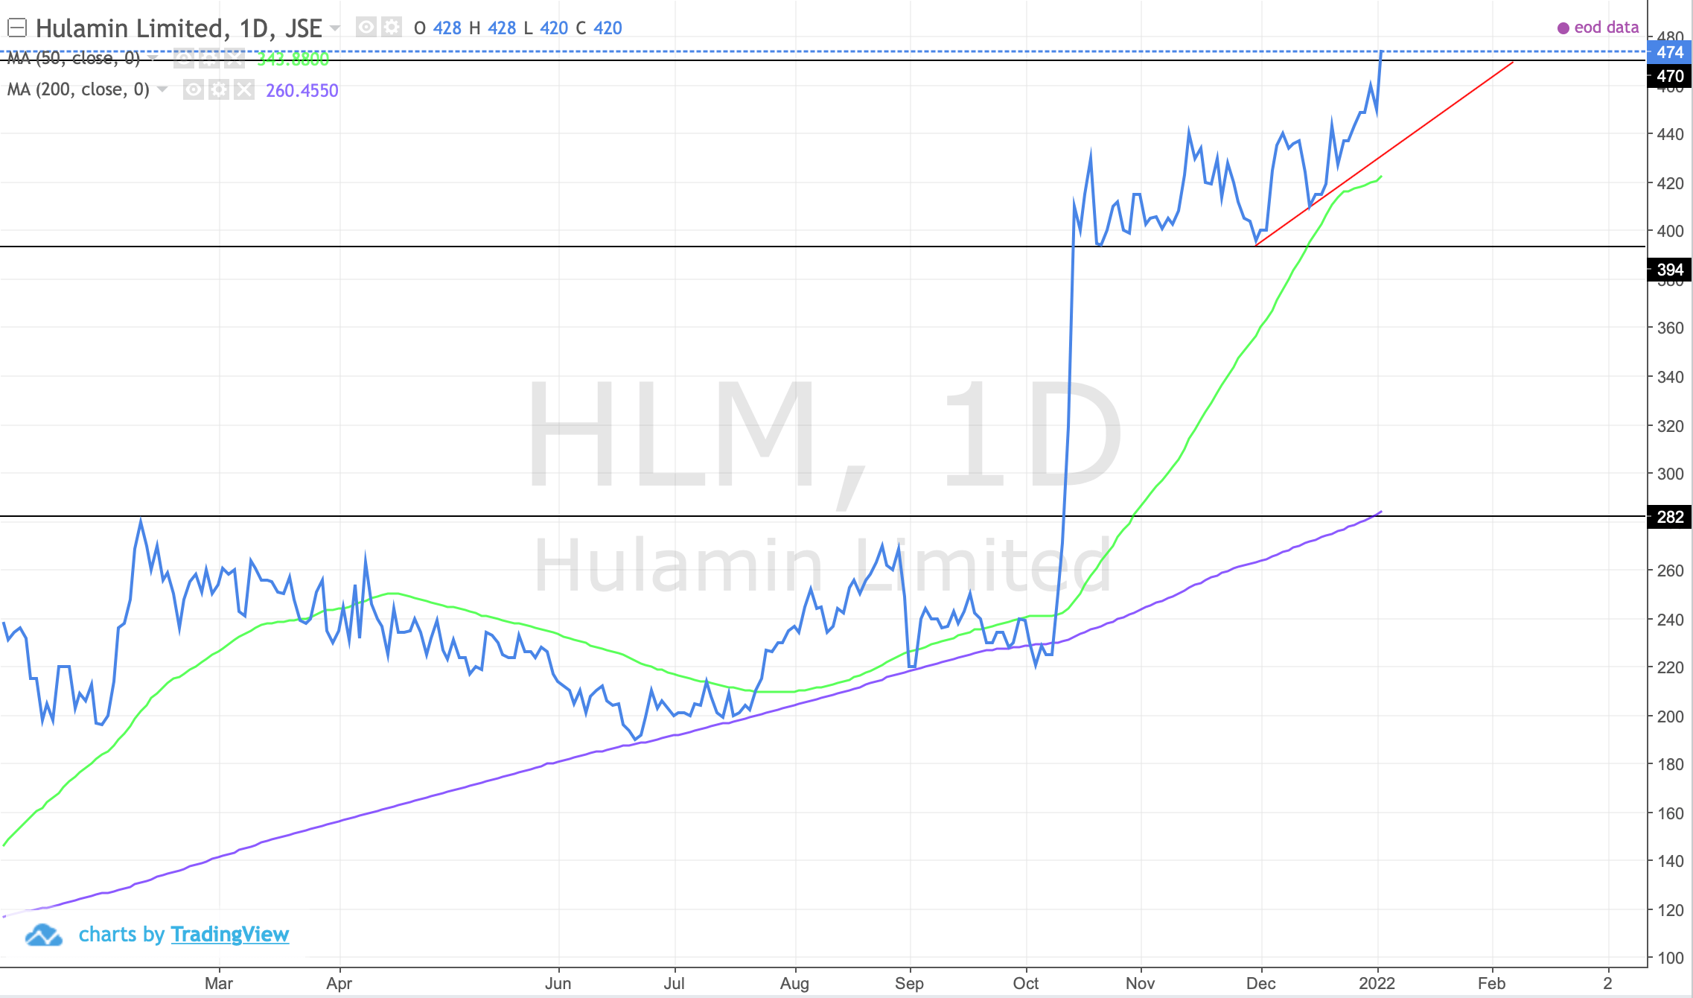Select the red trendline drawing
Image resolution: width=1693 pixels, height=998 pixels.
[x=1385, y=153]
